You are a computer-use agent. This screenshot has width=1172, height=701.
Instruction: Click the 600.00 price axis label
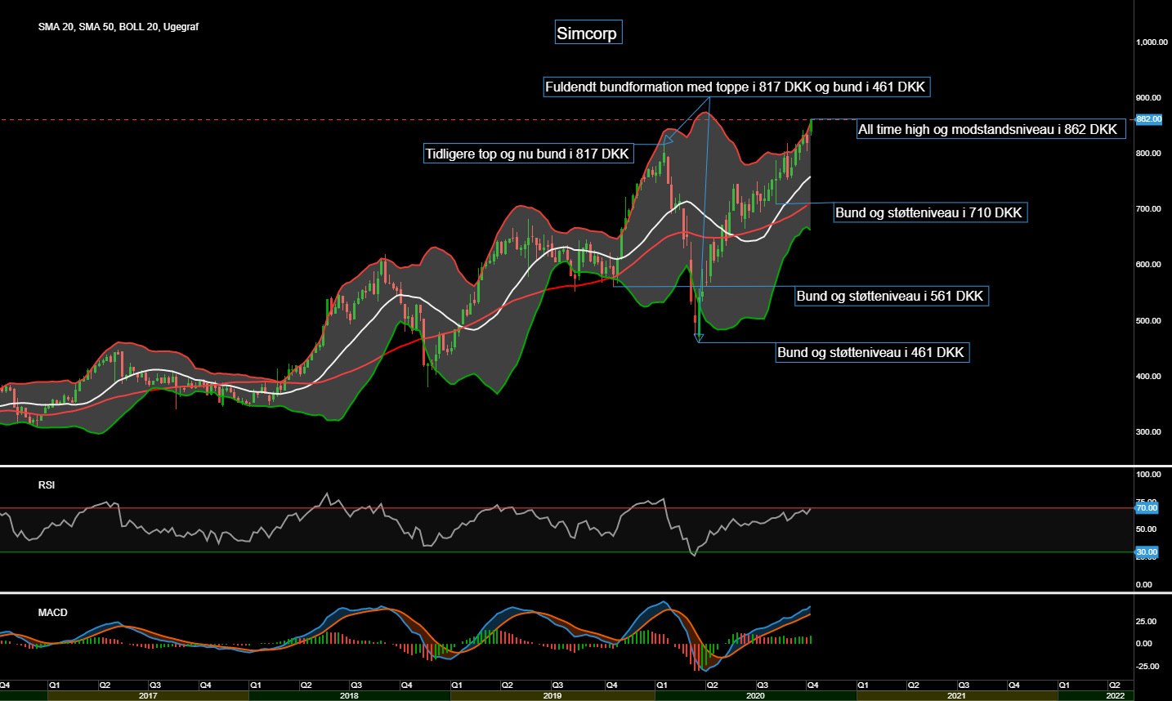click(1148, 265)
